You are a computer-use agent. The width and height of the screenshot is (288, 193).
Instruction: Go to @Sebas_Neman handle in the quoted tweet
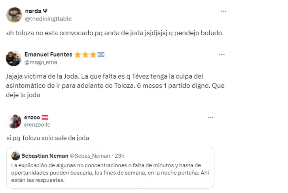[x=90, y=156]
